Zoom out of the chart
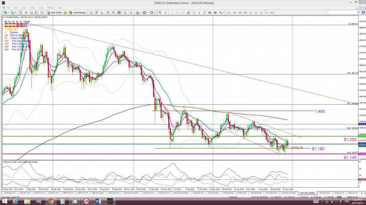This screenshot has width=366, height=205. coord(114,12)
